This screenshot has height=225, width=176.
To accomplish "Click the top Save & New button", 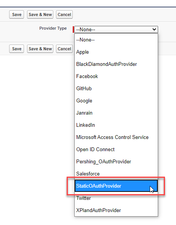I will pos(40,14).
